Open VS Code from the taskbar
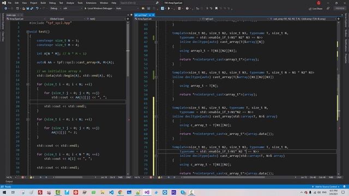 [x=111, y=192]
